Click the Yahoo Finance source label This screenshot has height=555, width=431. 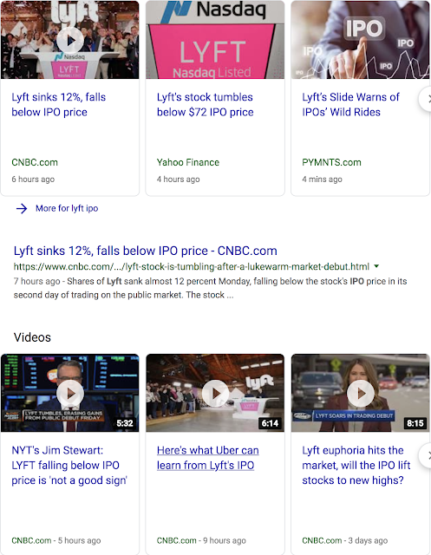pyautogui.click(x=188, y=162)
